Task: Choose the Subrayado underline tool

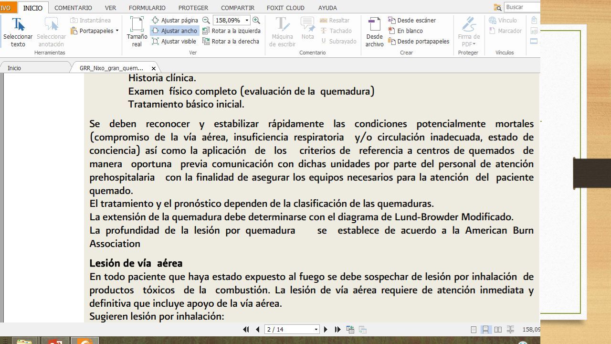Action: 338,42
